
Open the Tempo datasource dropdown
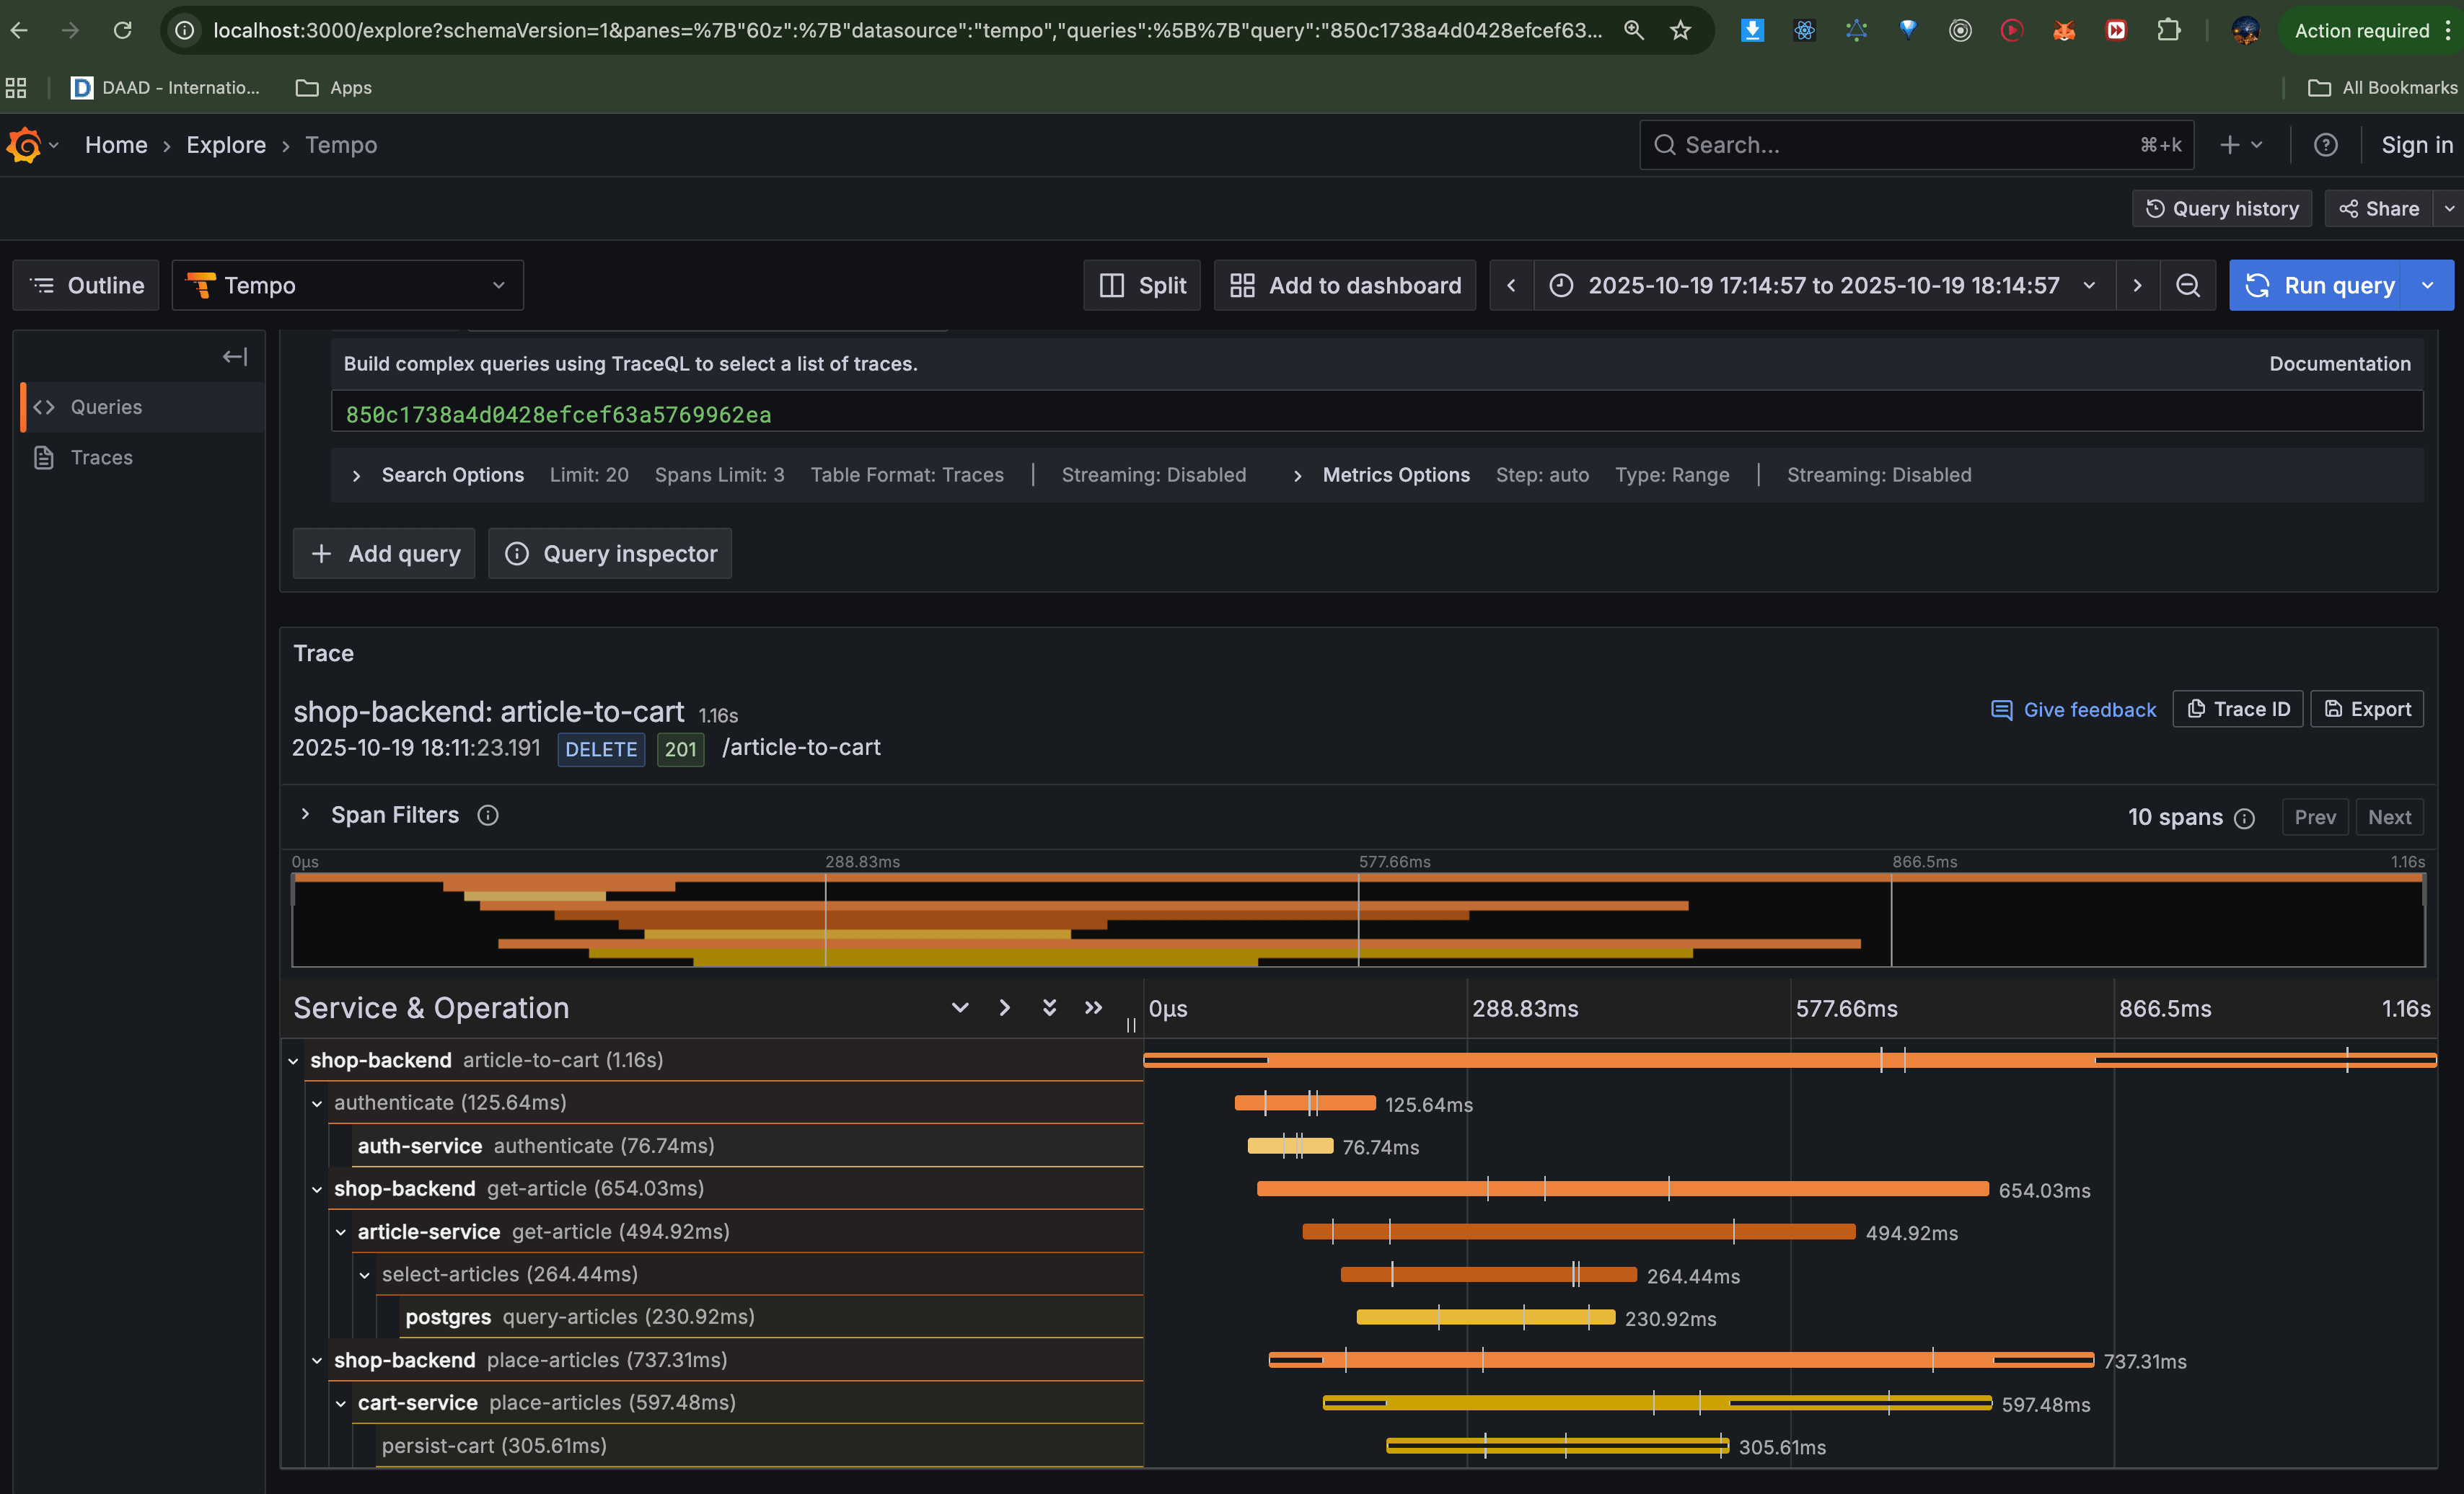(347, 286)
